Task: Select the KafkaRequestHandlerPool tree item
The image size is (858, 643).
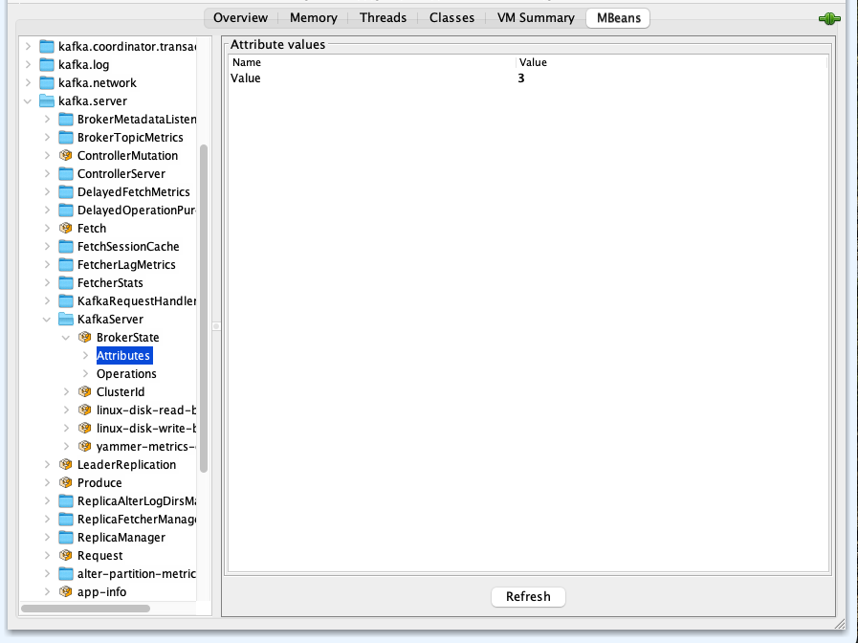Action: (x=137, y=301)
